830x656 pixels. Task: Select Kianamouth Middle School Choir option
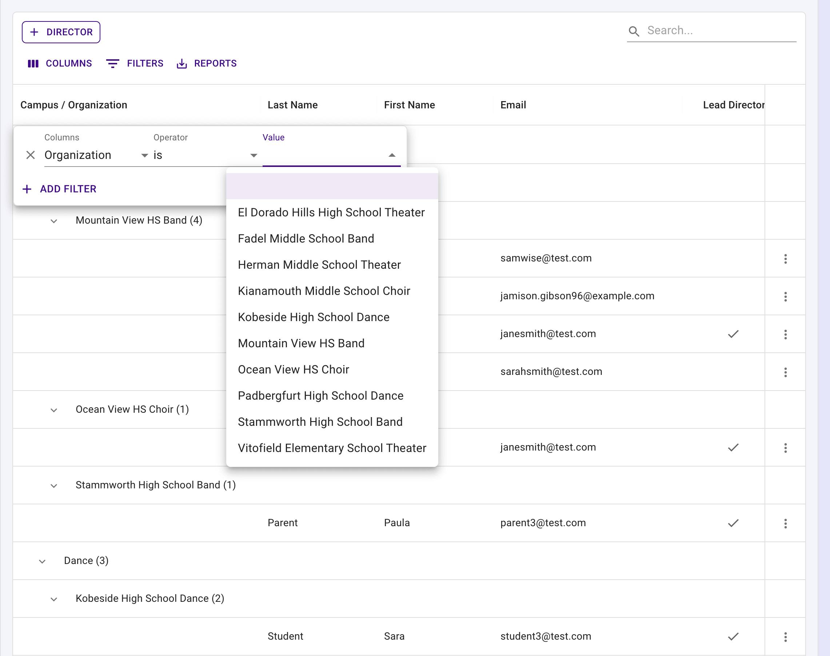coord(332,291)
